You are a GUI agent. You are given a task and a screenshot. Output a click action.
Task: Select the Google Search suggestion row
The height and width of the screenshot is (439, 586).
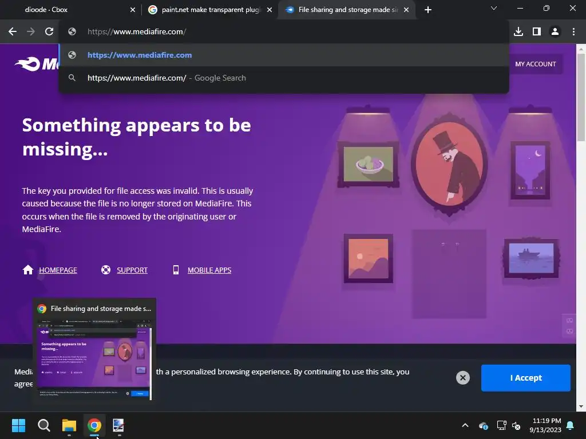284,78
